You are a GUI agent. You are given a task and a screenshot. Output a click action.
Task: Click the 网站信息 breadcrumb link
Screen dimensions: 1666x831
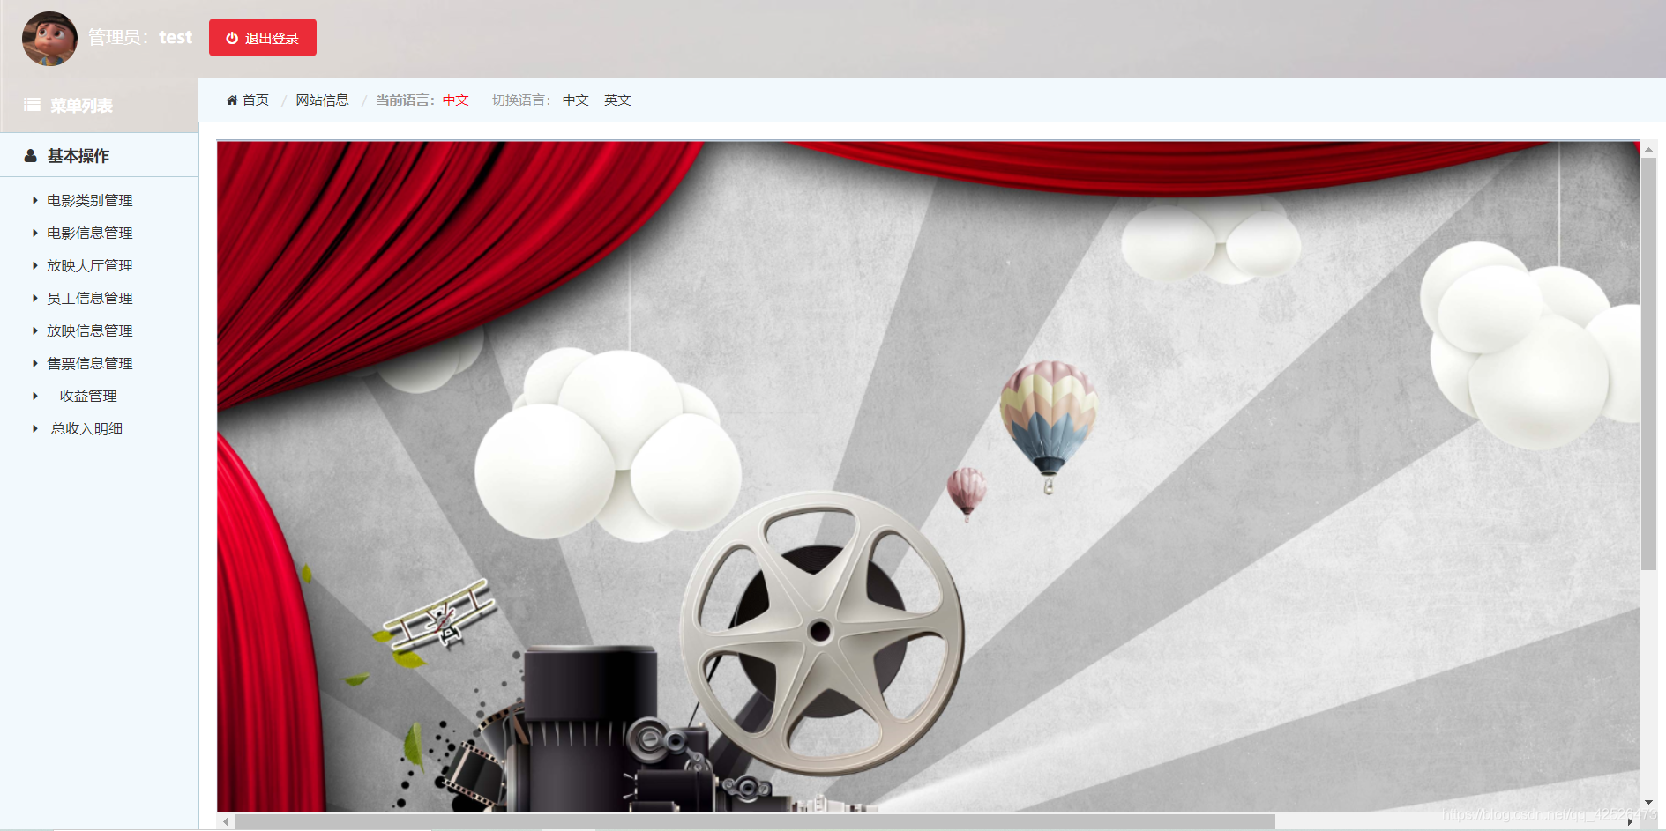click(x=322, y=100)
